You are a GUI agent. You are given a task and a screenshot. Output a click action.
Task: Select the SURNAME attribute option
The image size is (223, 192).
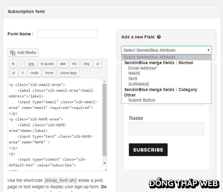point(166,84)
